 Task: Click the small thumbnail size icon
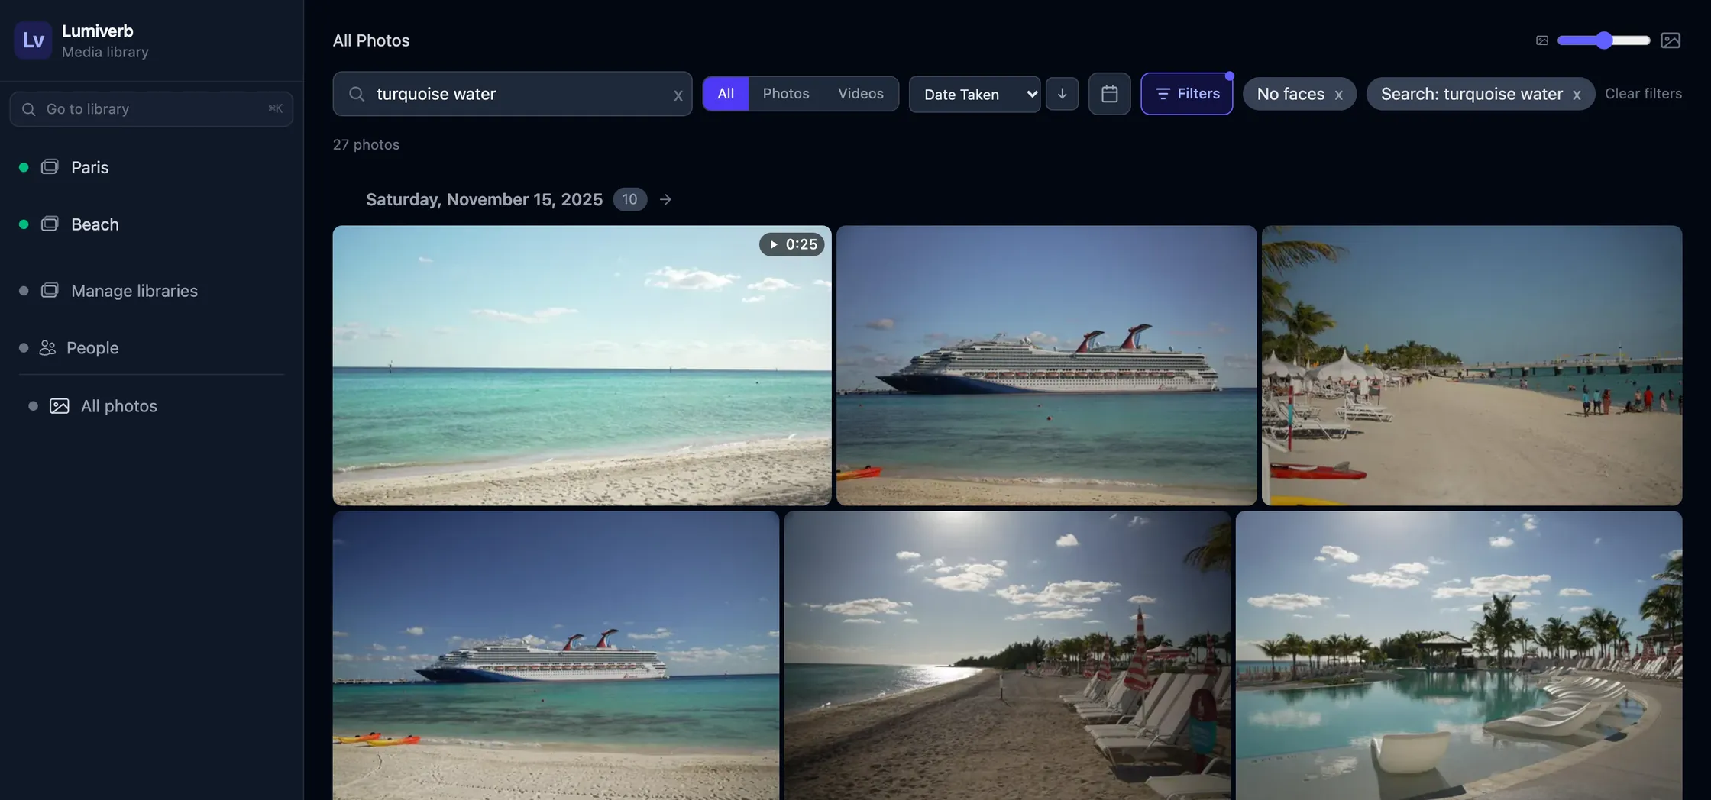pyautogui.click(x=1541, y=40)
